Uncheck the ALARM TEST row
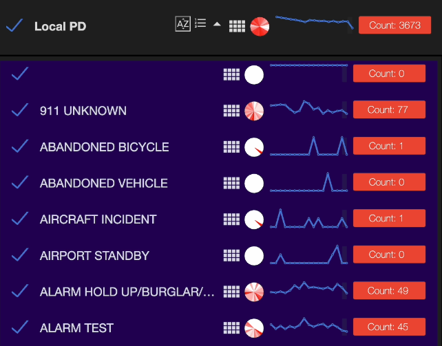Screen dimensions: 442x346 click(x=20, y=327)
